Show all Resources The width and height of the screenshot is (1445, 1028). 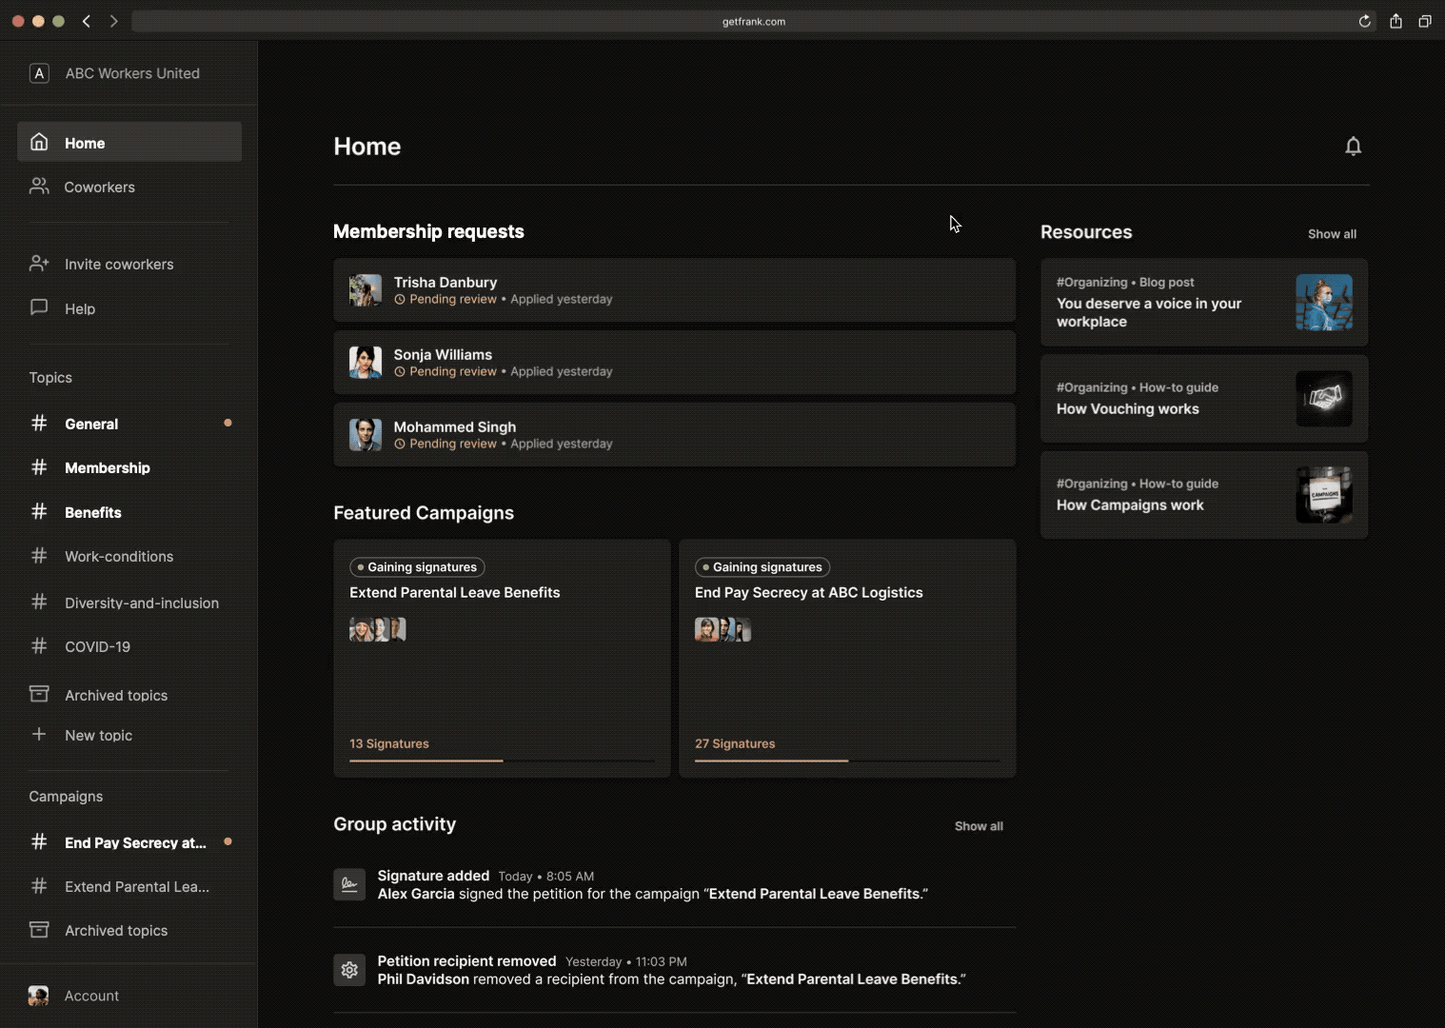(1332, 233)
